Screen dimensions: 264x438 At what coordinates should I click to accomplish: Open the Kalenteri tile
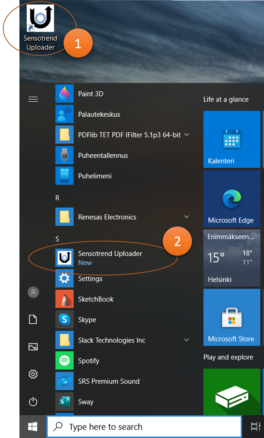tap(232, 139)
